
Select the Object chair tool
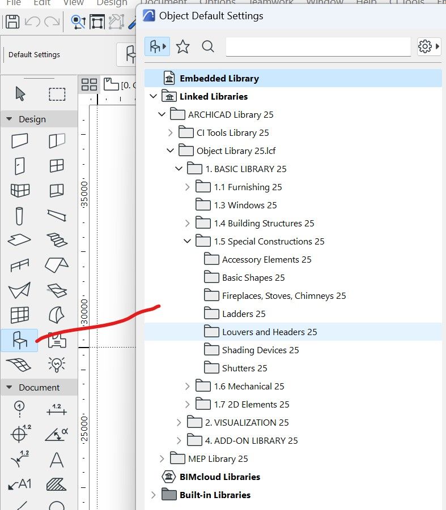(19, 340)
